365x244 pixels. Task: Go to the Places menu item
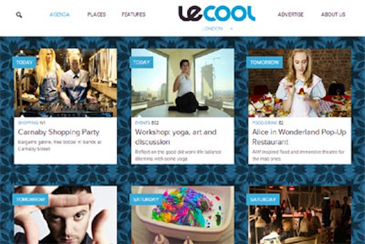pyautogui.click(x=97, y=15)
